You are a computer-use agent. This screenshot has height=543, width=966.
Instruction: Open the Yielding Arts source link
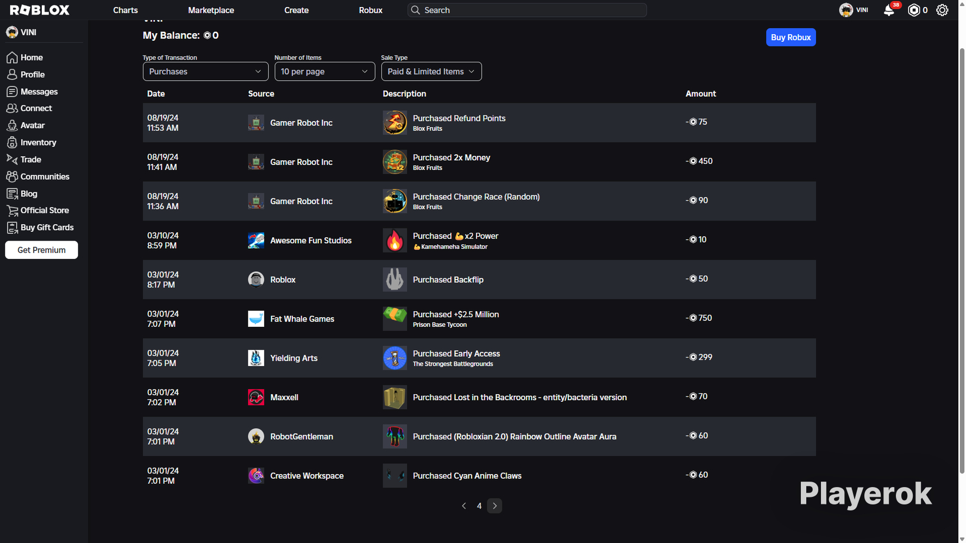[294, 358]
